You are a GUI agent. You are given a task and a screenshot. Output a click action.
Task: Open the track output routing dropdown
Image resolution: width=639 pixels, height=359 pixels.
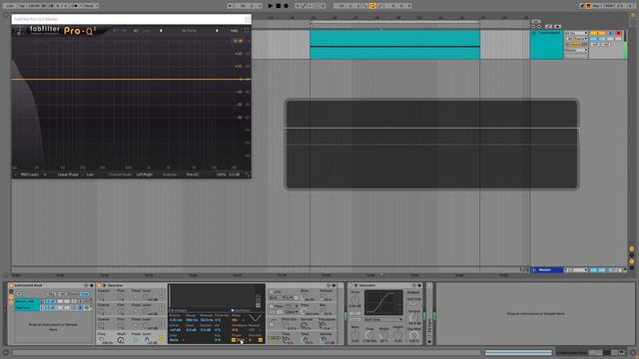point(576,50)
